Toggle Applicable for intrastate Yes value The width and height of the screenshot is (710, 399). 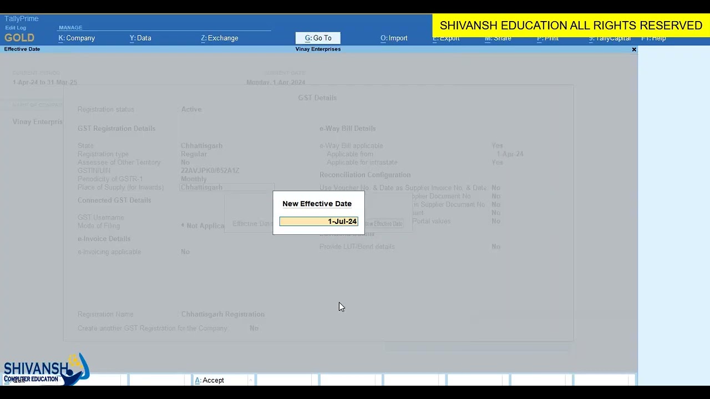(x=497, y=162)
